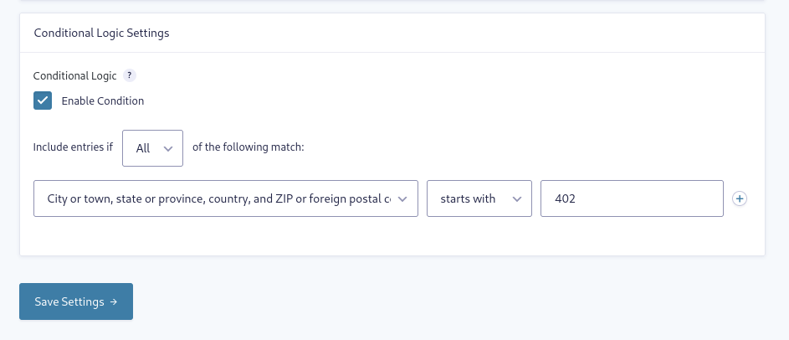Viewport: 789px width, 340px height.
Task: Open the 'City or town, state' field dropdown
Action: pos(226,198)
